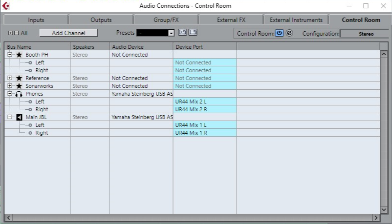Click UR44 Mix 2 R port
Screen dimensions: 392x224
coord(204,109)
